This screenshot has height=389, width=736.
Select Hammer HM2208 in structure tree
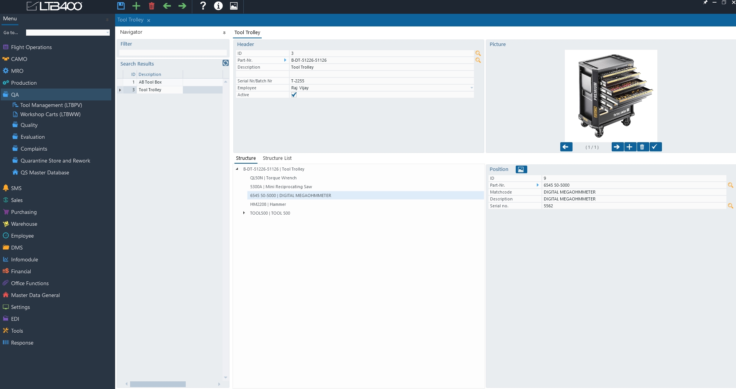coord(268,204)
